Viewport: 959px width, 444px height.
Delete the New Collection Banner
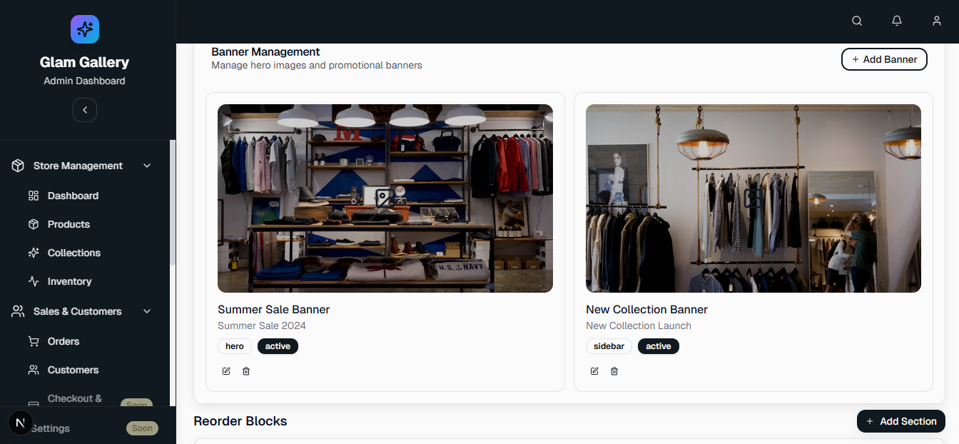click(614, 371)
